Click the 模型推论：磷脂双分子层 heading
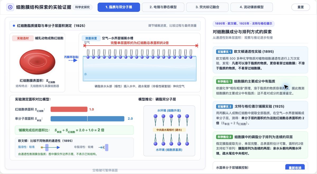317x174 pixels. [157, 99]
